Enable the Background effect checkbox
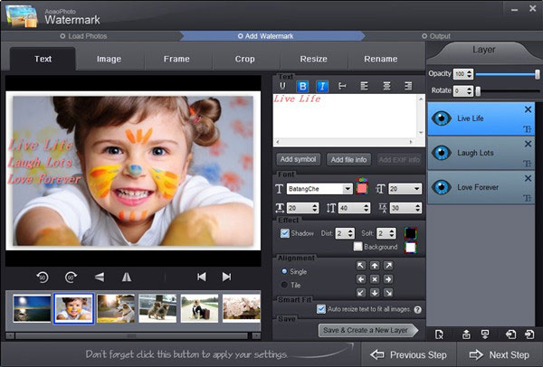Screen dimensions: 543x367 click(x=357, y=247)
